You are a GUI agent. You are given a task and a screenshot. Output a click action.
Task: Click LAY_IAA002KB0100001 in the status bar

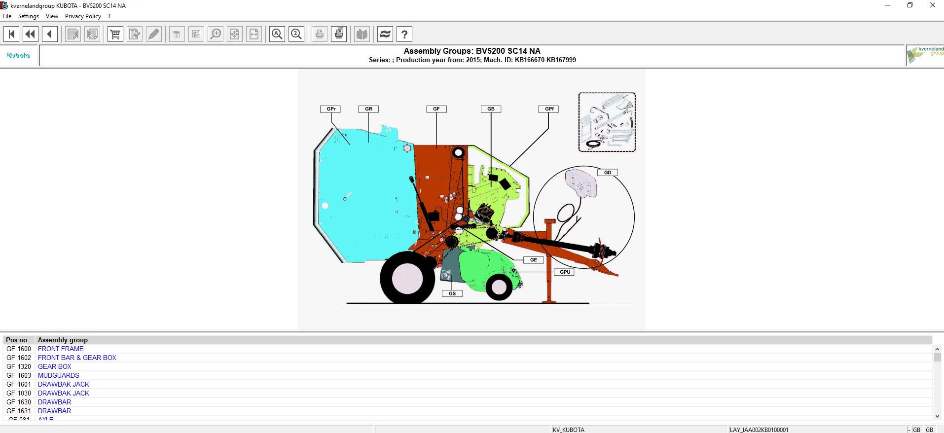[759, 430]
